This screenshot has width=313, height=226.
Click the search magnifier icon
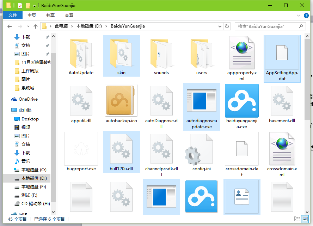click(x=301, y=26)
